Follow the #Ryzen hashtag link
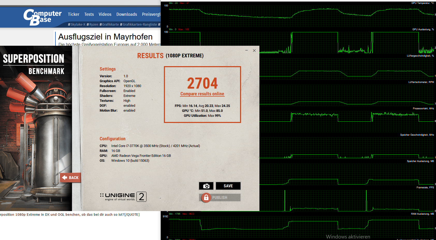The image size is (436, 240). [x=92, y=25]
